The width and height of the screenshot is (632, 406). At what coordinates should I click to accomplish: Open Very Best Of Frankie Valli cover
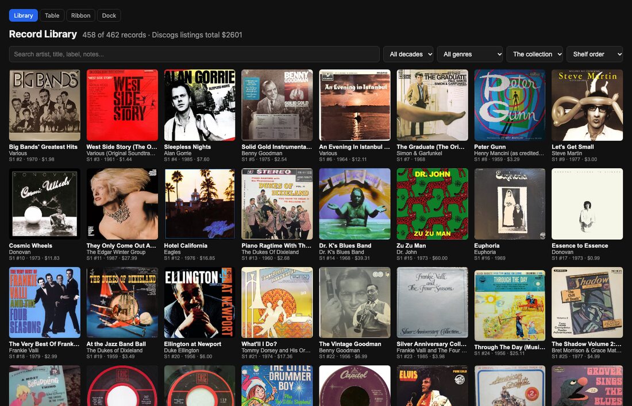[45, 303]
